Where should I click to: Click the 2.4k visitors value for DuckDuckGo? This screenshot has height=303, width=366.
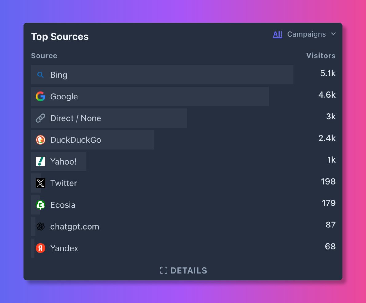pyautogui.click(x=327, y=138)
